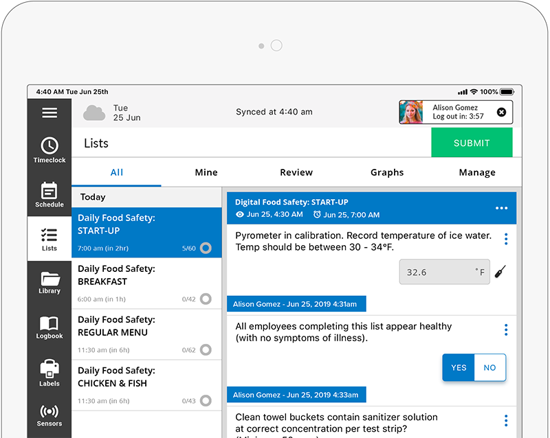Log out Alison Gomez with the X icon
Viewport: 550px width, 438px height.
(502, 112)
